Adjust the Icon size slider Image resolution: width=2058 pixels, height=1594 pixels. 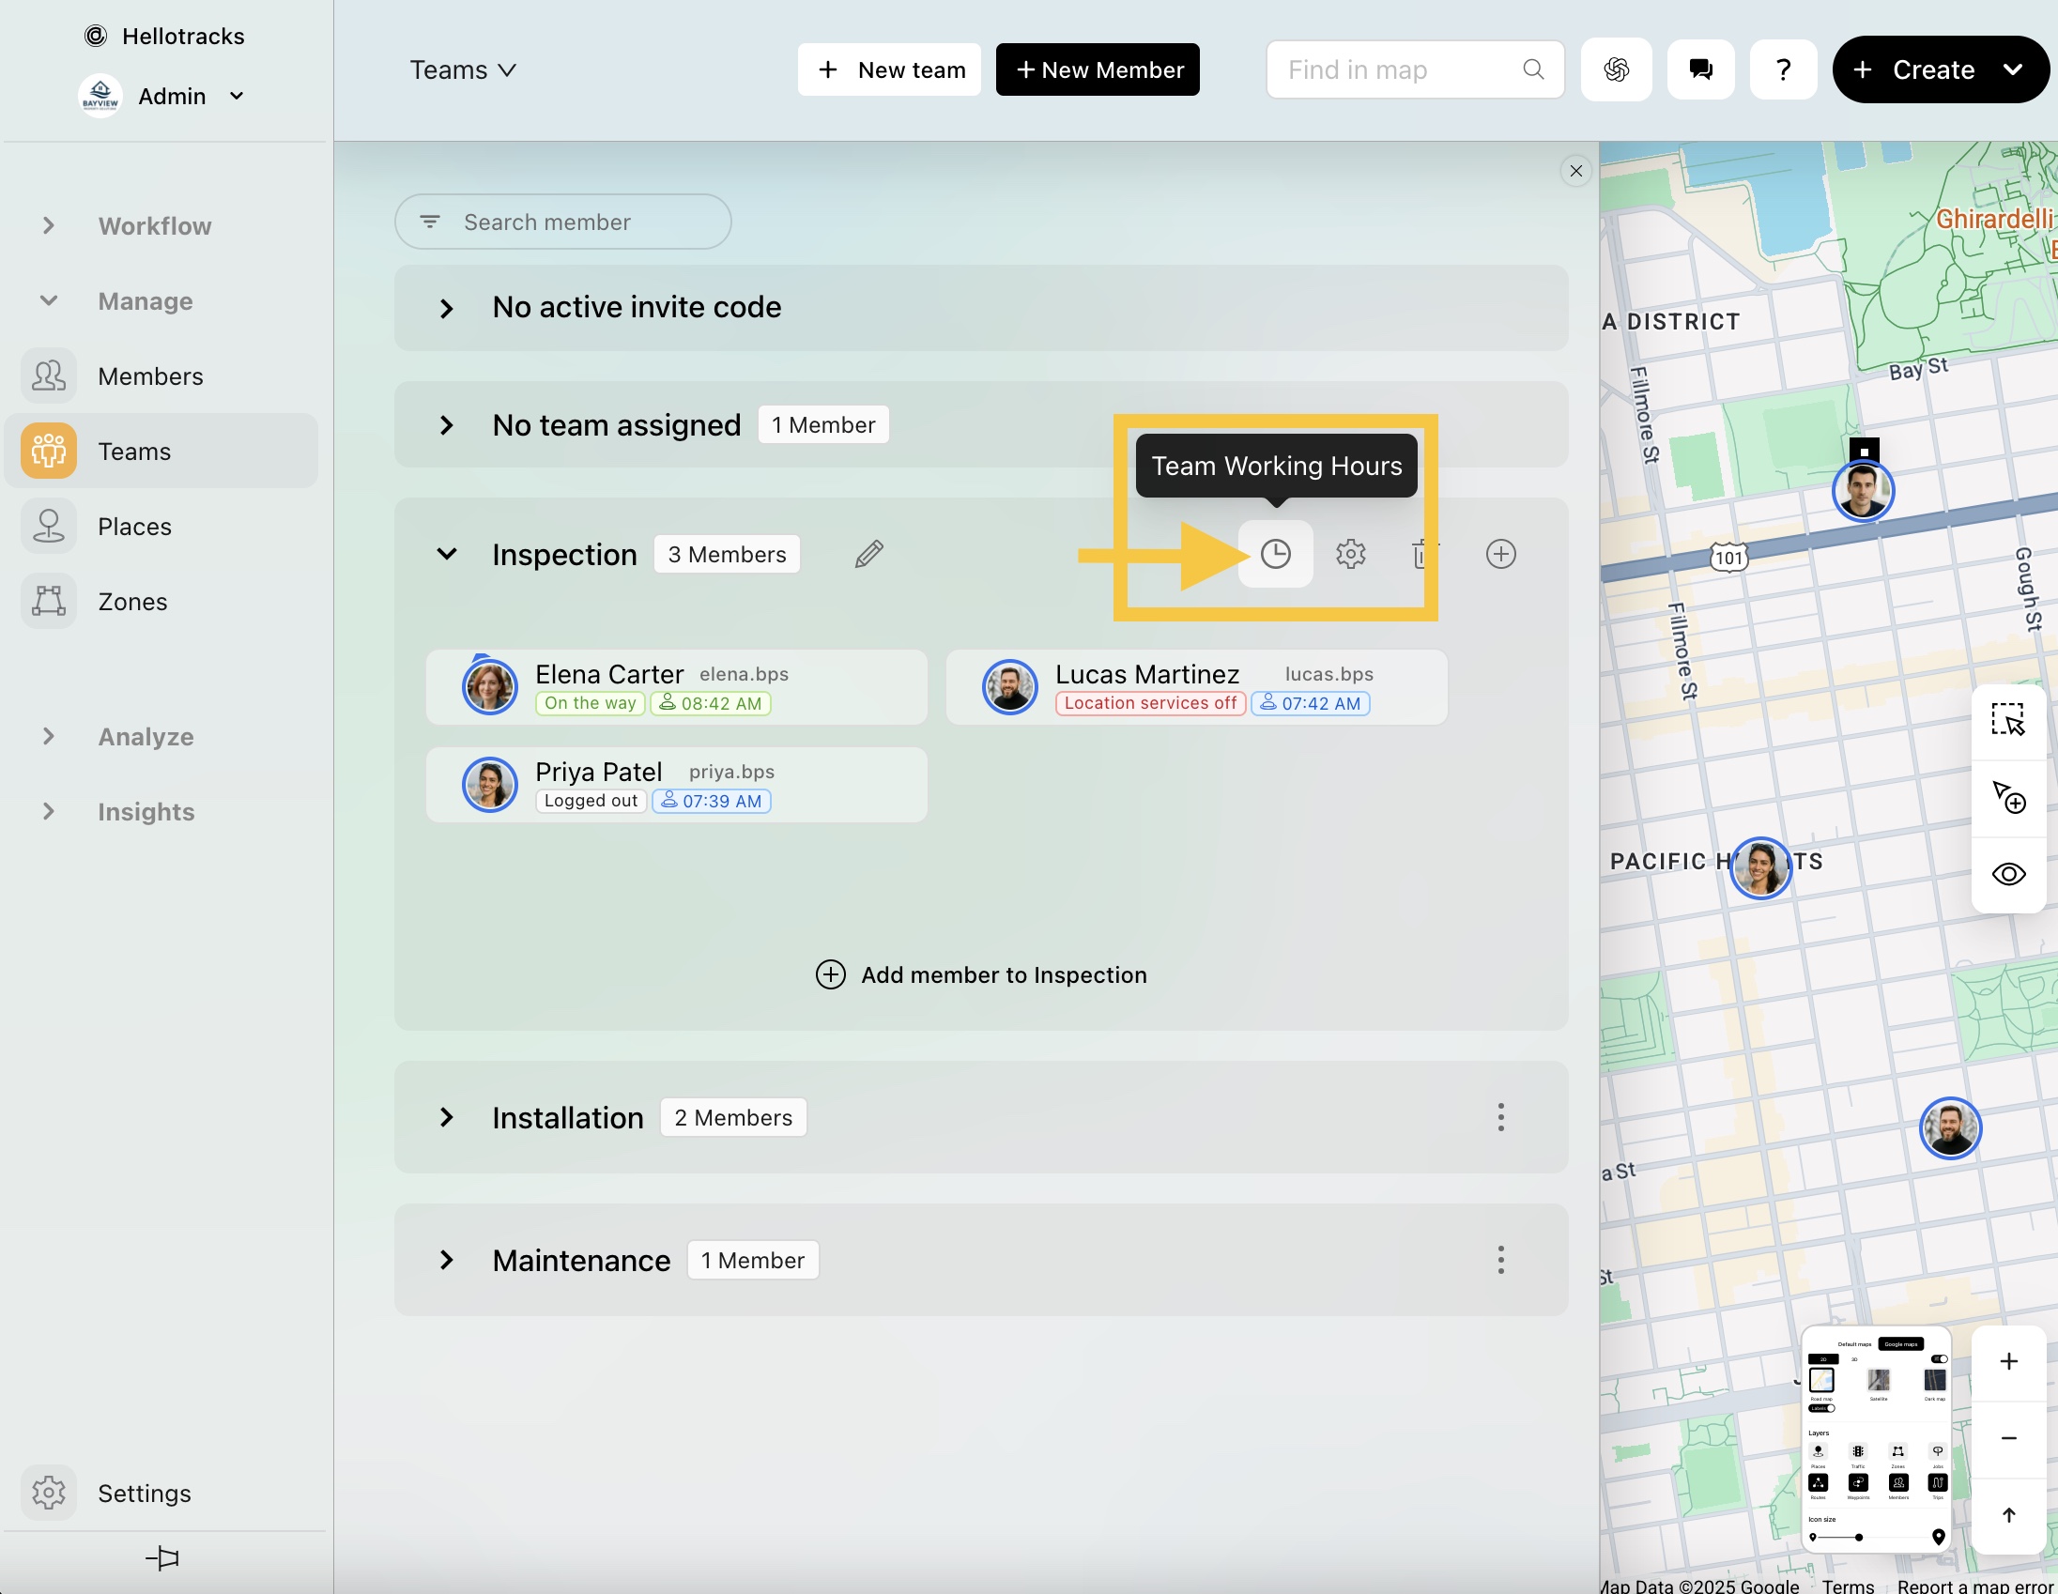(1858, 1538)
